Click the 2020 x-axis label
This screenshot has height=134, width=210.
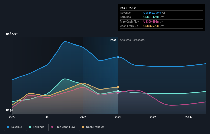[x=12, y=117]
